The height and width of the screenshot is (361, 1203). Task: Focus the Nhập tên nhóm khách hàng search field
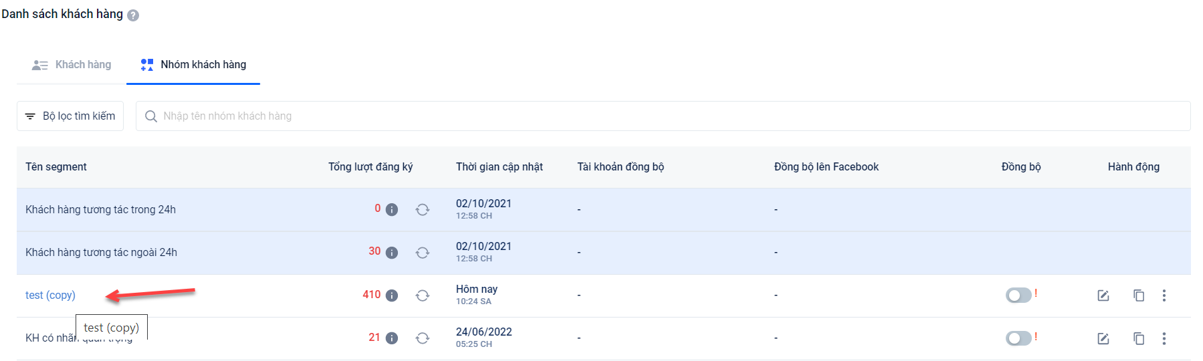(x=662, y=116)
